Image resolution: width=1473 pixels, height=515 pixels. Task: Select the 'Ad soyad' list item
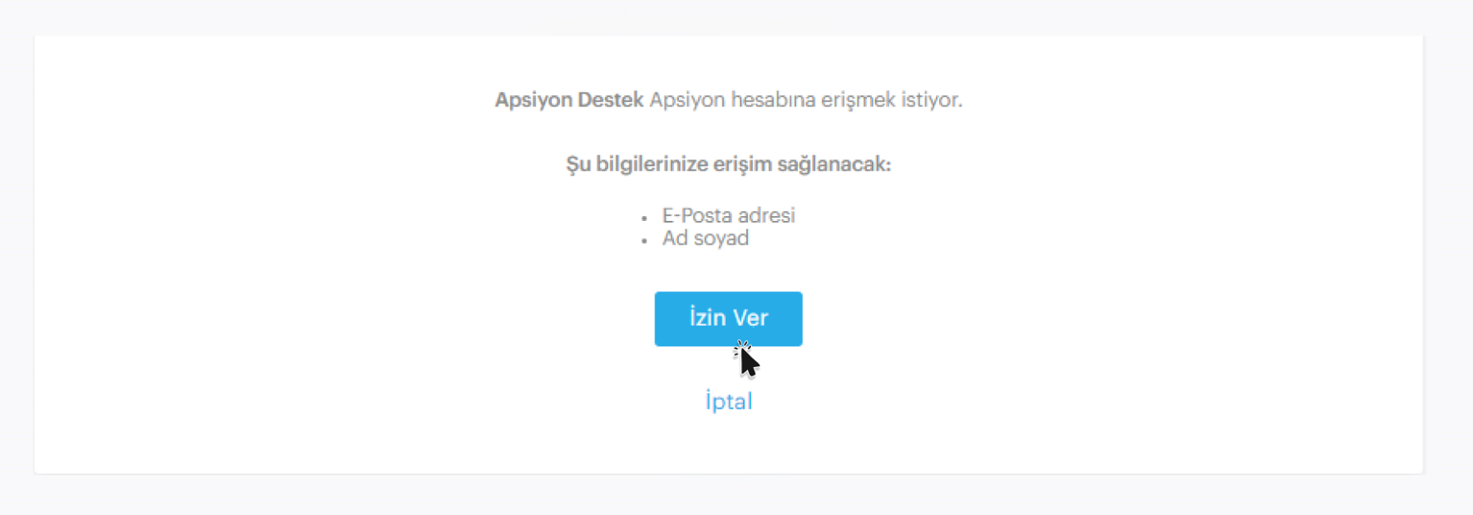[706, 238]
